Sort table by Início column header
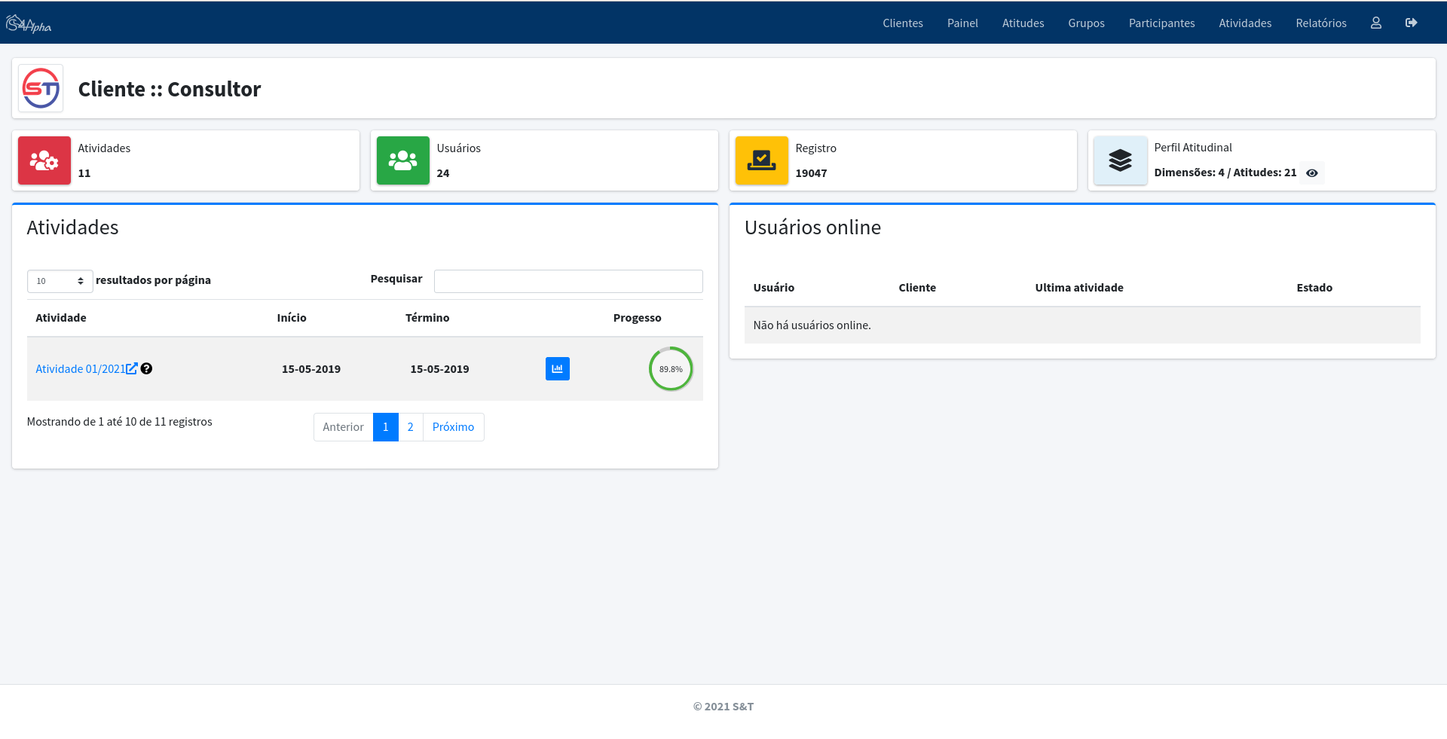 (x=292, y=318)
